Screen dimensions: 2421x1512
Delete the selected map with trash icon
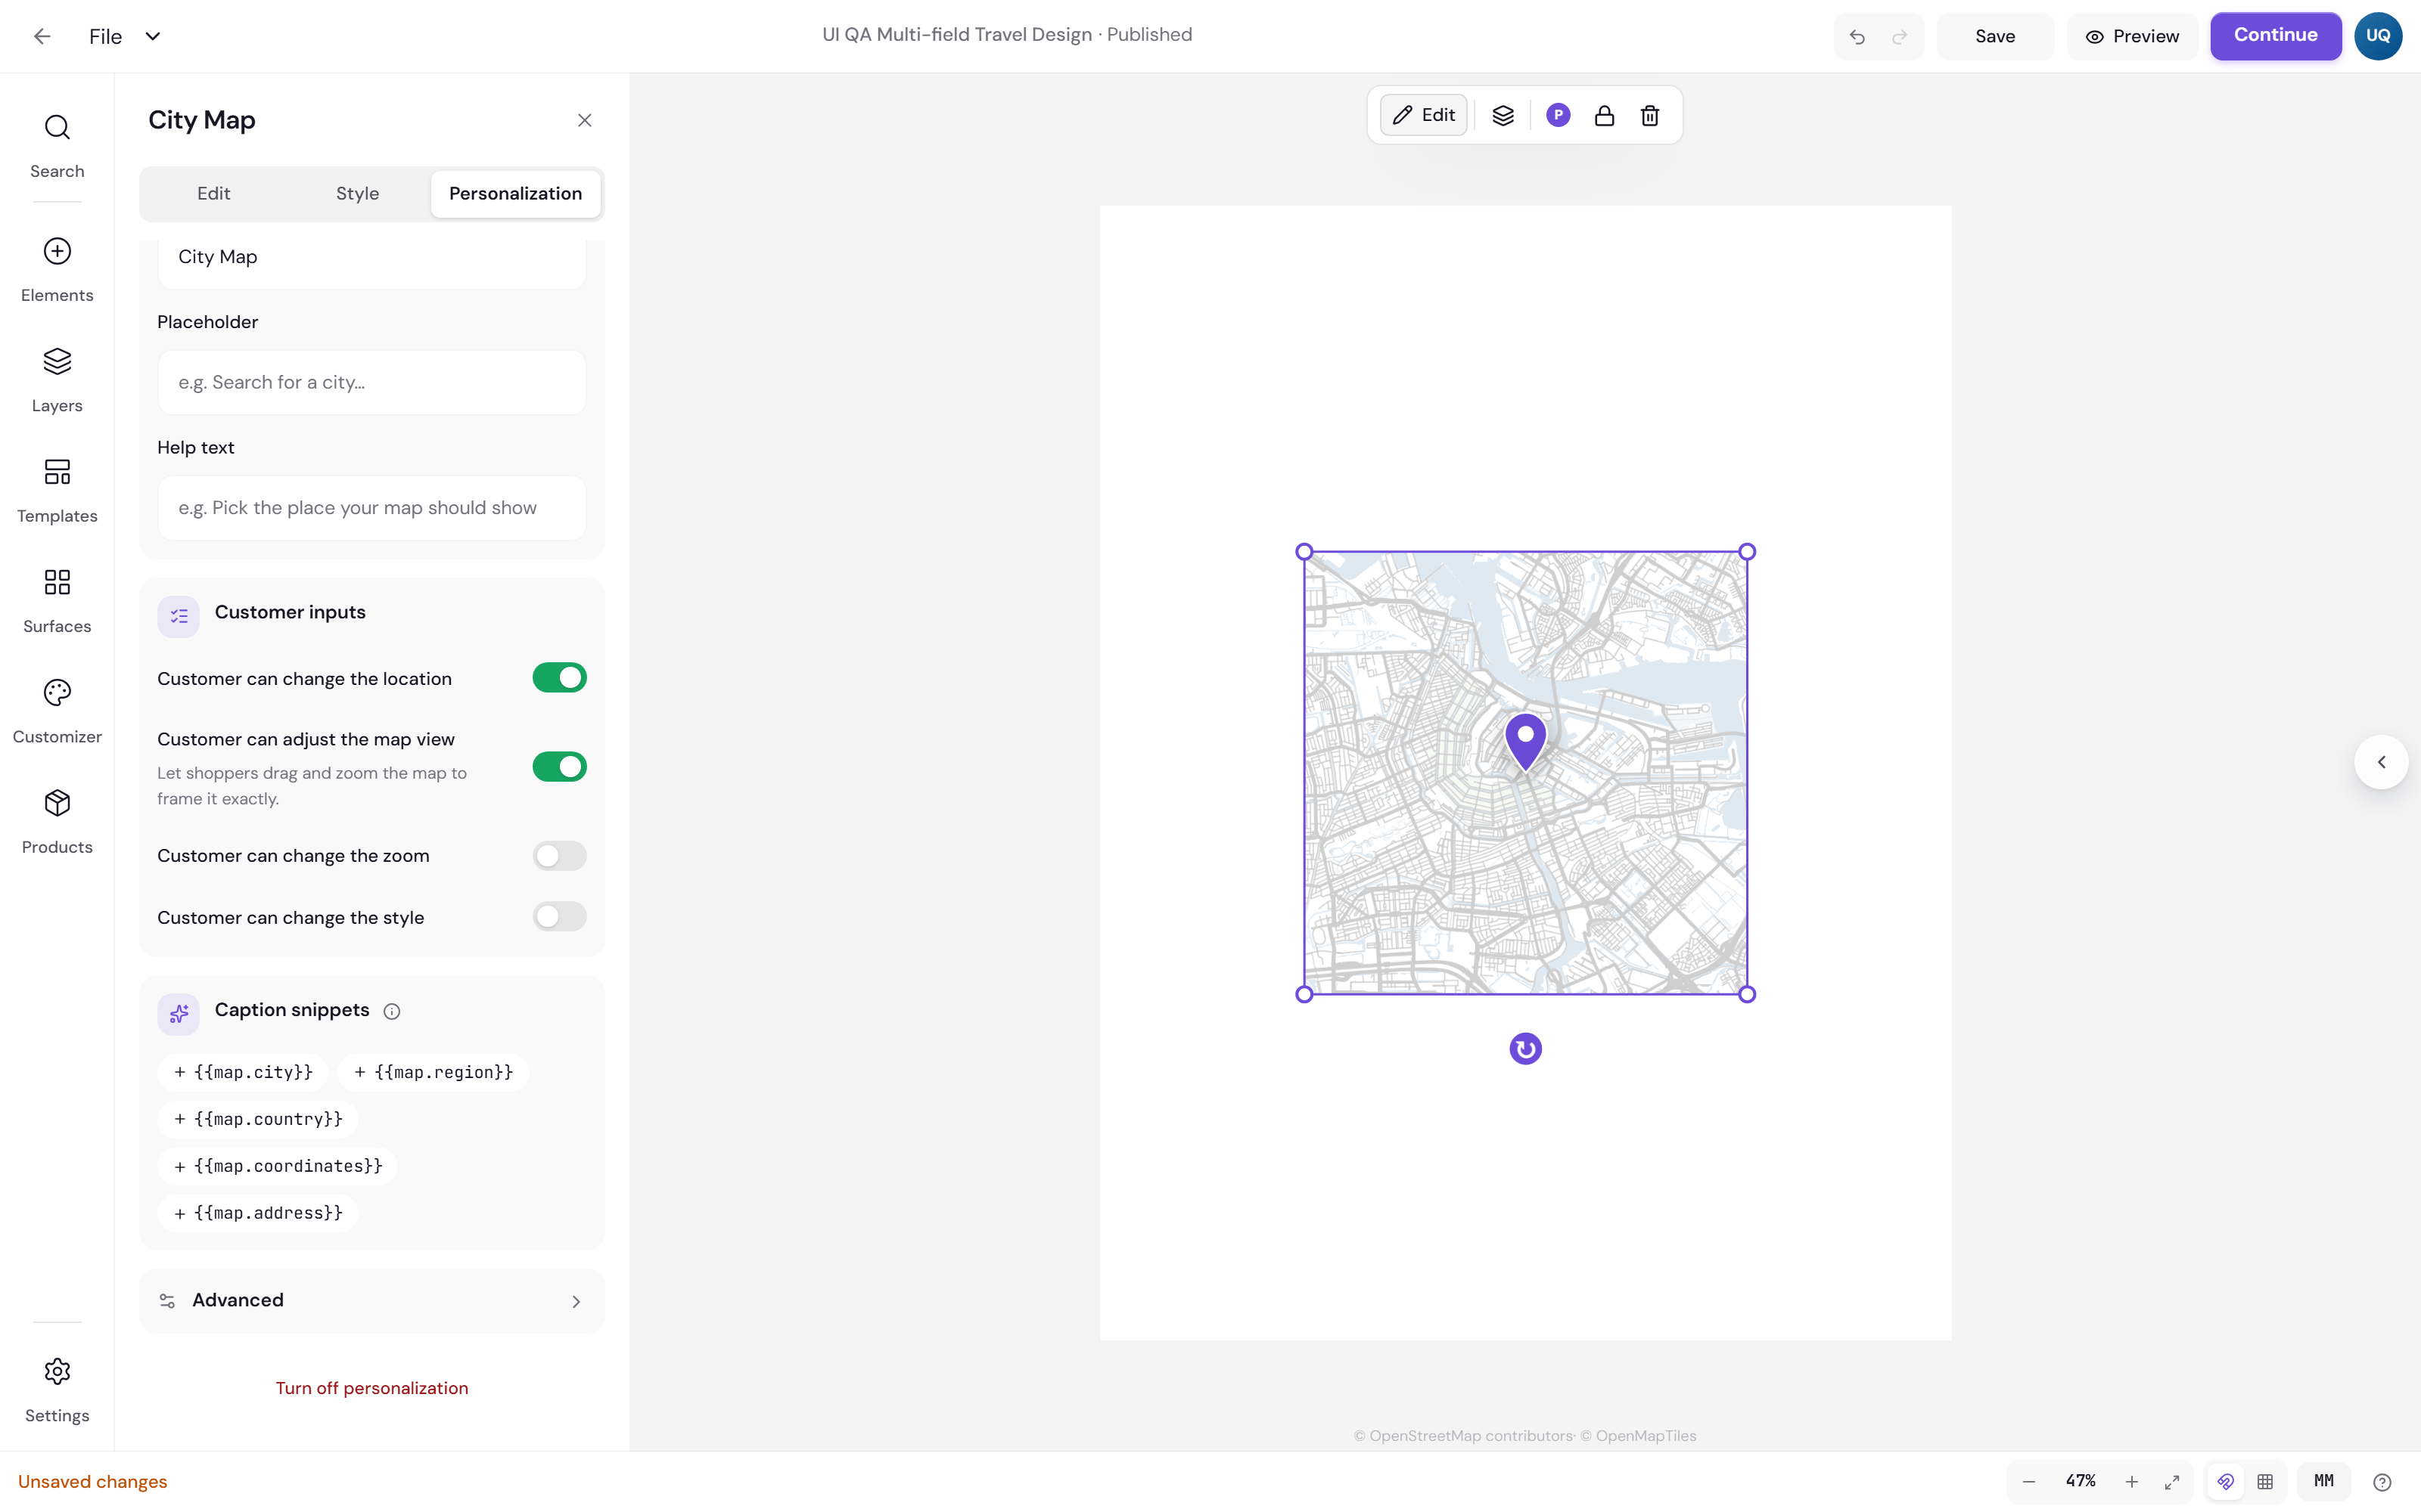point(1649,116)
